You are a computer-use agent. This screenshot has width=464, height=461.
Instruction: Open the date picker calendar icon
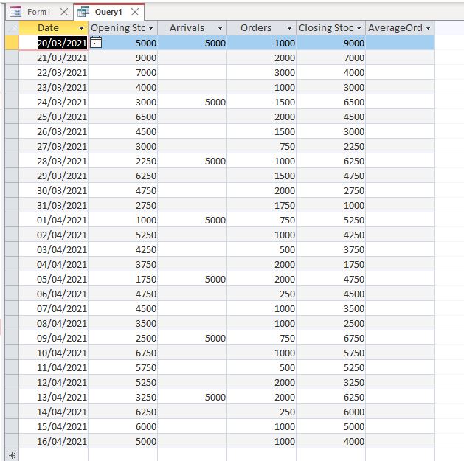pos(96,42)
